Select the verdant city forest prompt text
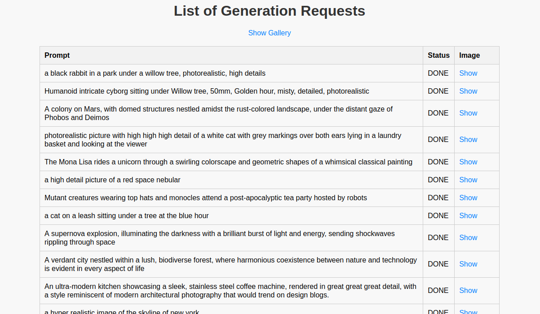540x314 pixels. click(x=231, y=264)
